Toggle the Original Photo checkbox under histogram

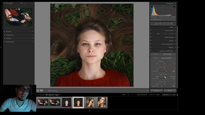click(152, 19)
